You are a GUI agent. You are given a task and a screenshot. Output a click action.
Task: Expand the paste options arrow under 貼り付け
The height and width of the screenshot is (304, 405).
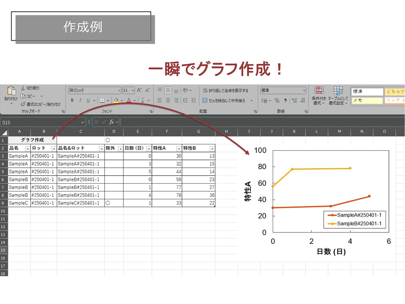coord(11,103)
